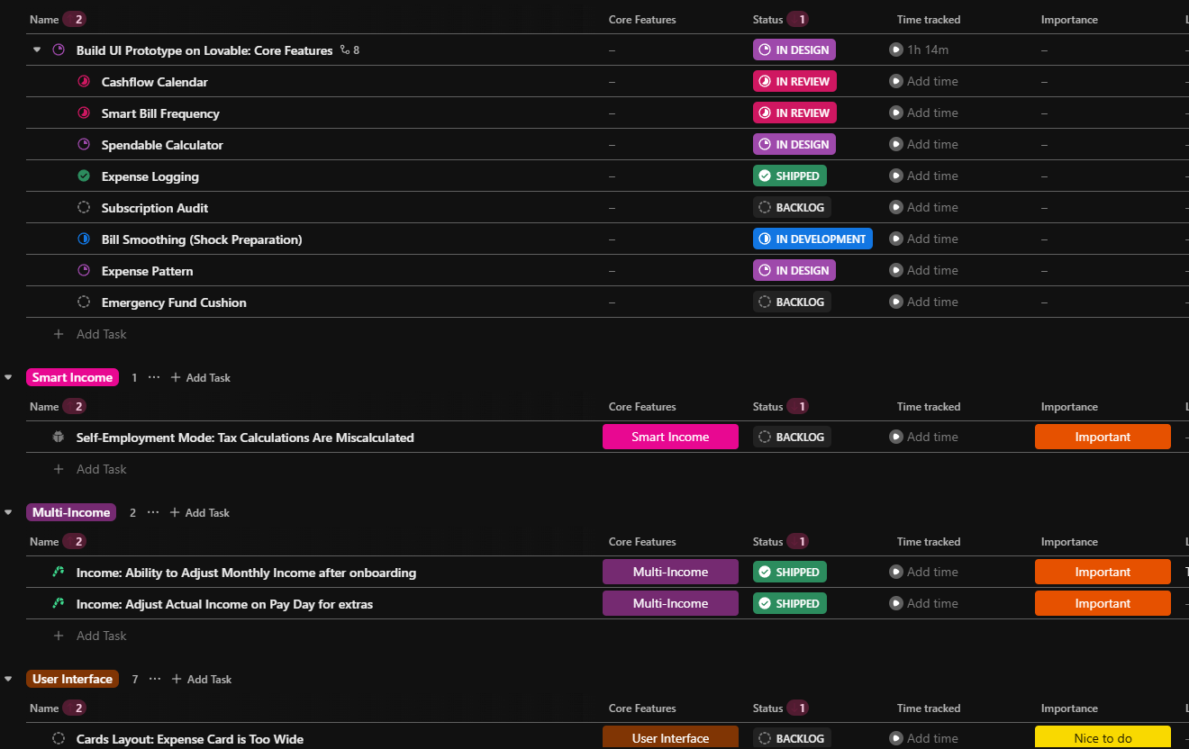Collapse the Smart Income group
Image resolution: width=1189 pixels, height=749 pixels.
coord(8,377)
